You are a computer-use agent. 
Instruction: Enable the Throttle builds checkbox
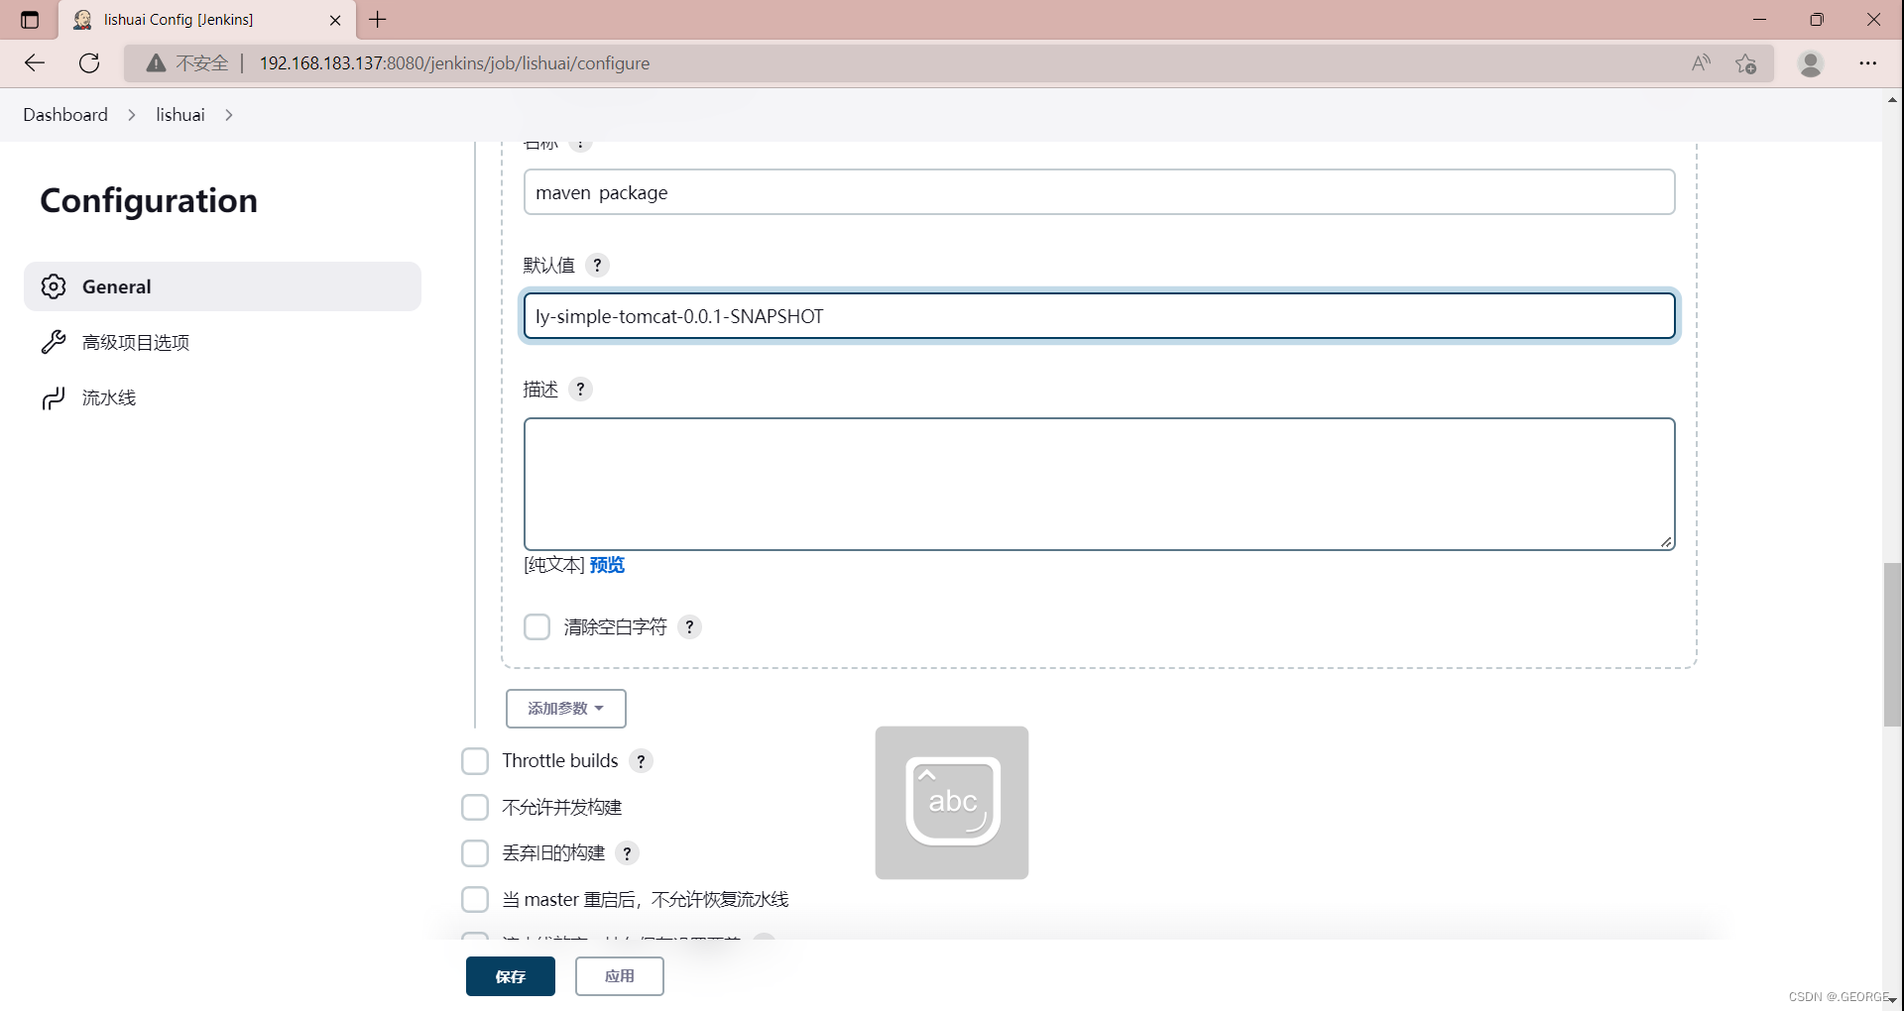pyautogui.click(x=475, y=761)
